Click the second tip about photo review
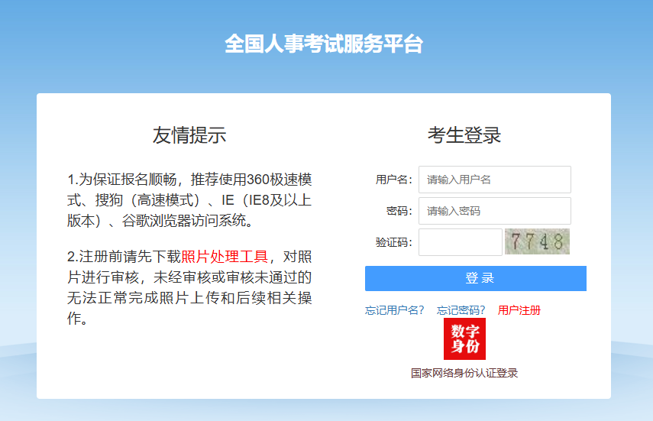 189,287
